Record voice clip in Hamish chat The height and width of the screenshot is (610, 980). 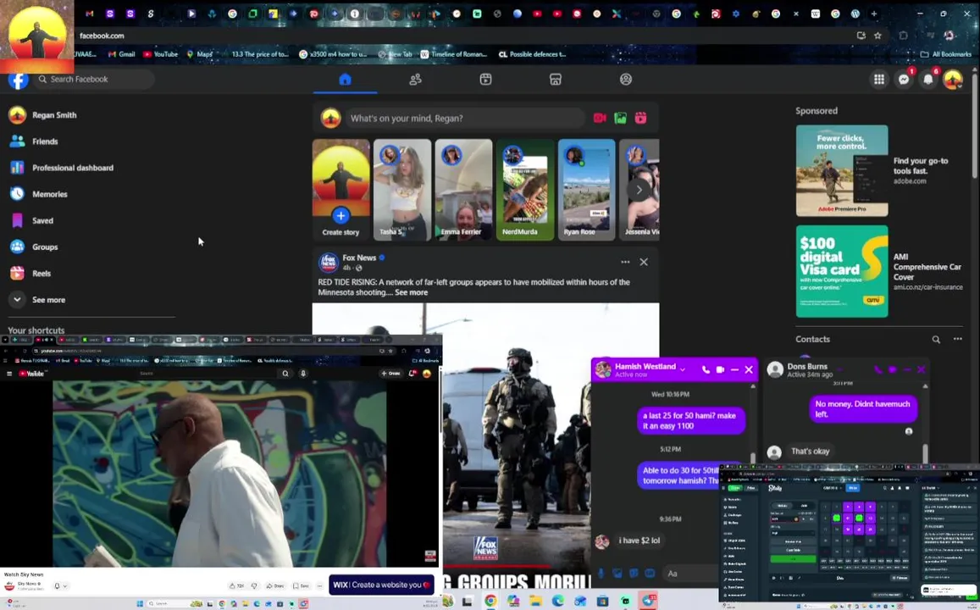[x=601, y=573]
